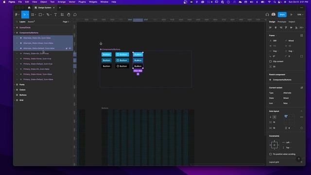Click the Auto layout alignment box

(x=289, y=120)
